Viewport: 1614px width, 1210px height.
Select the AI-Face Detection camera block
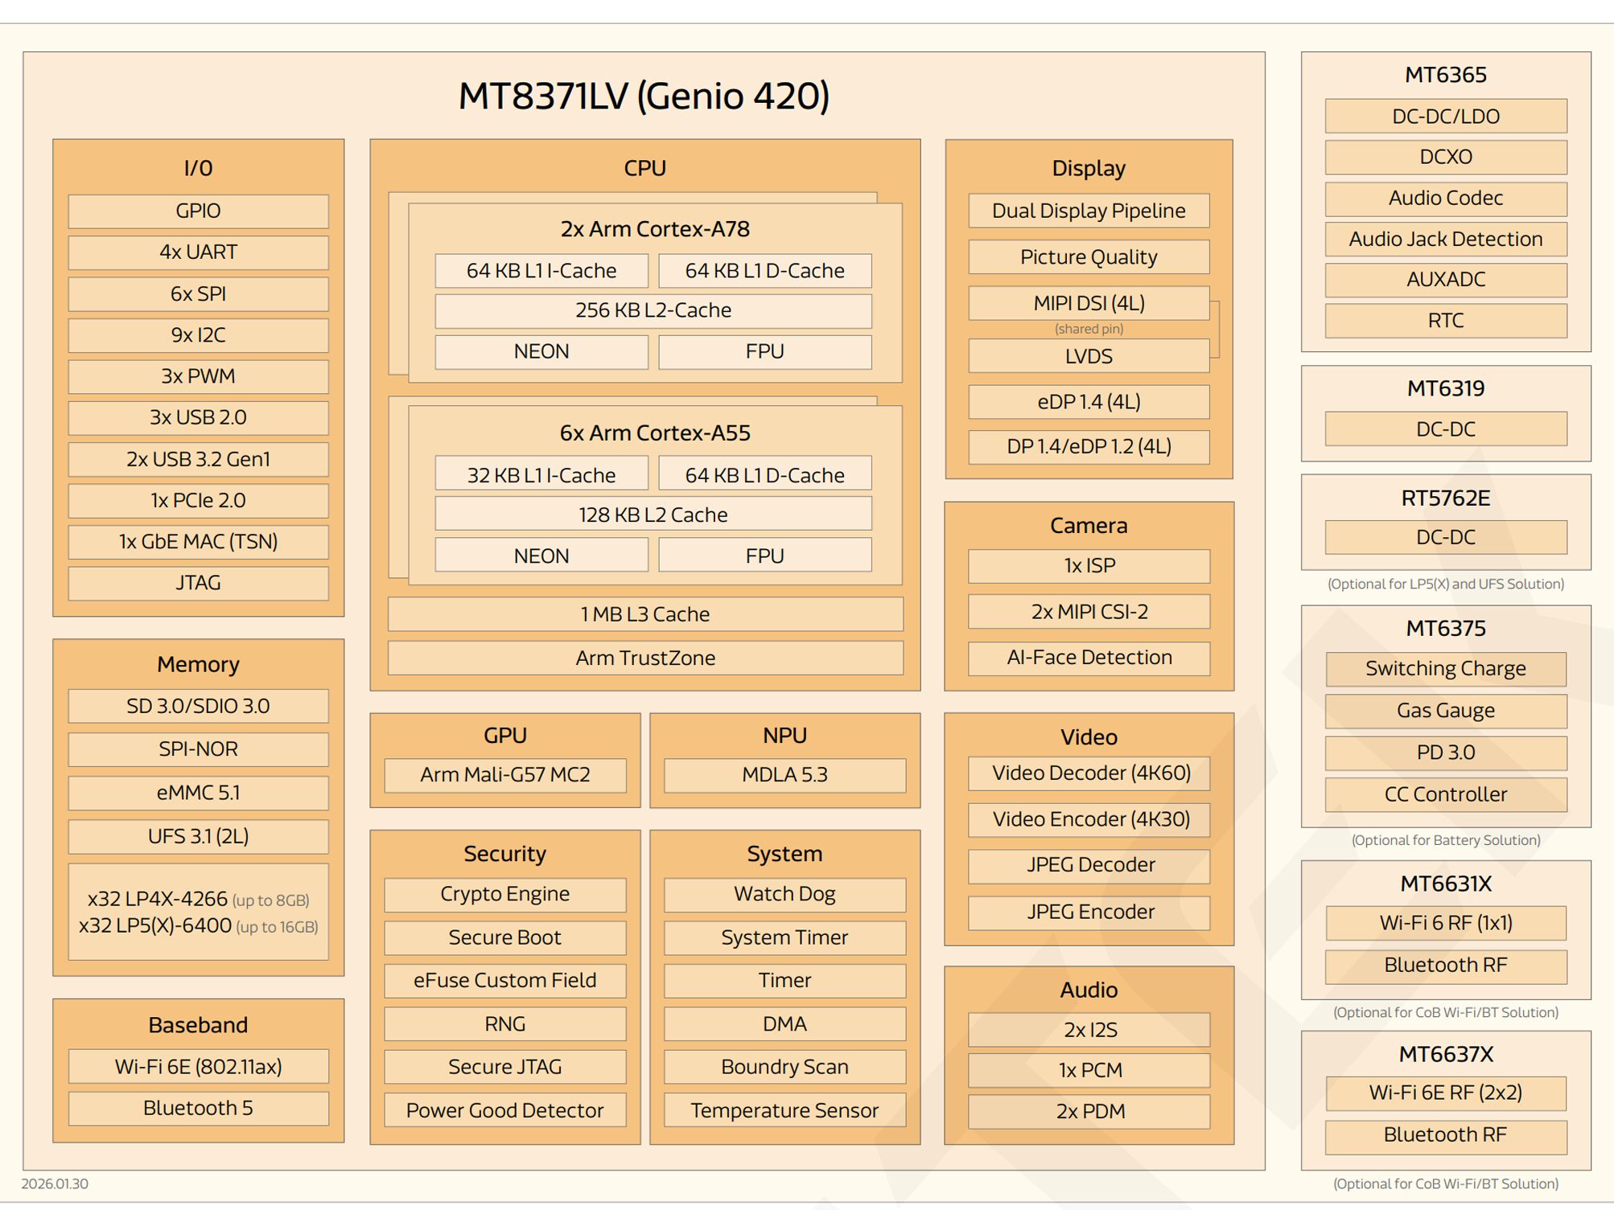[x=1088, y=658]
